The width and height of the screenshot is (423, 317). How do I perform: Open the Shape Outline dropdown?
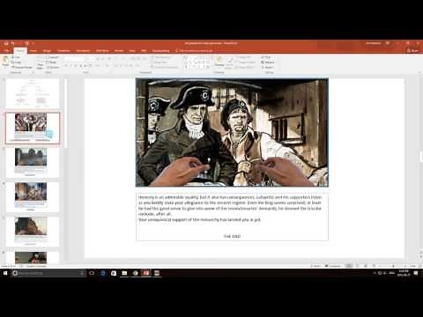[246, 63]
